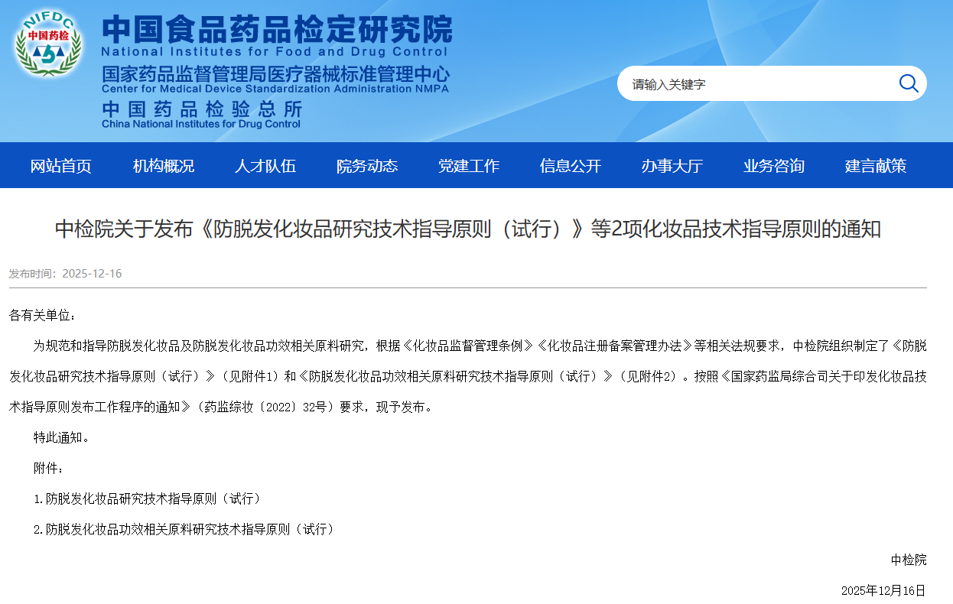Go to 业务咨询 section
953x604 pixels.
tap(774, 166)
